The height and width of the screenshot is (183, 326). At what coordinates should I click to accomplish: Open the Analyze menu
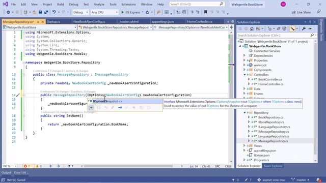(99, 4)
